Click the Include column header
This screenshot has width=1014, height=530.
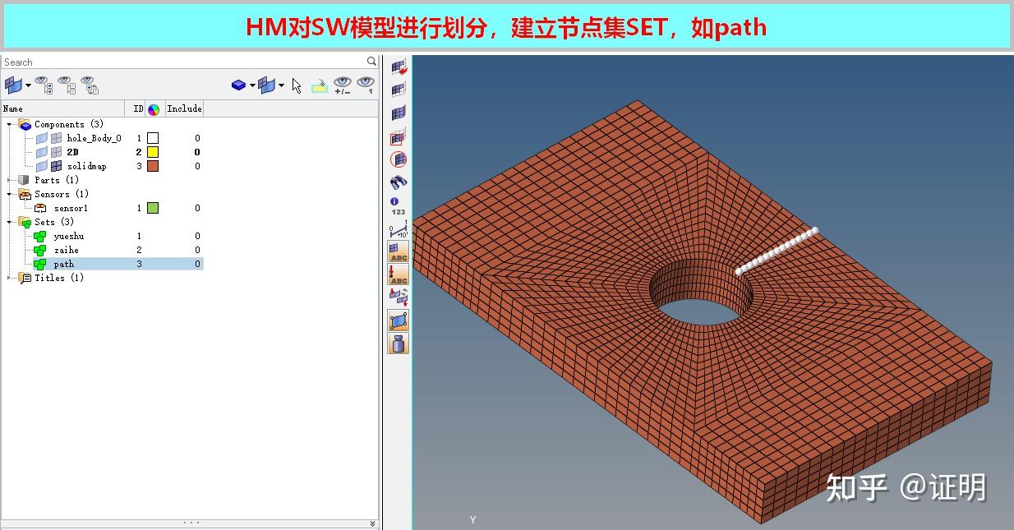pyautogui.click(x=183, y=108)
